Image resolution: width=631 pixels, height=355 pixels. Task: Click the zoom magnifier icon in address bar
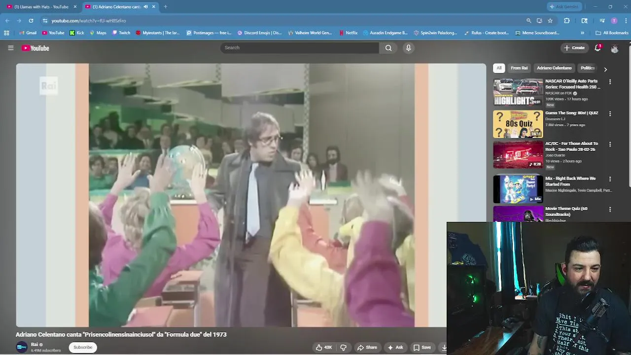click(x=529, y=21)
